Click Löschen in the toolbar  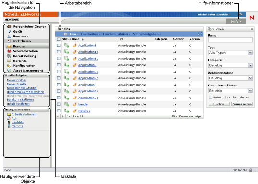click(x=109, y=34)
